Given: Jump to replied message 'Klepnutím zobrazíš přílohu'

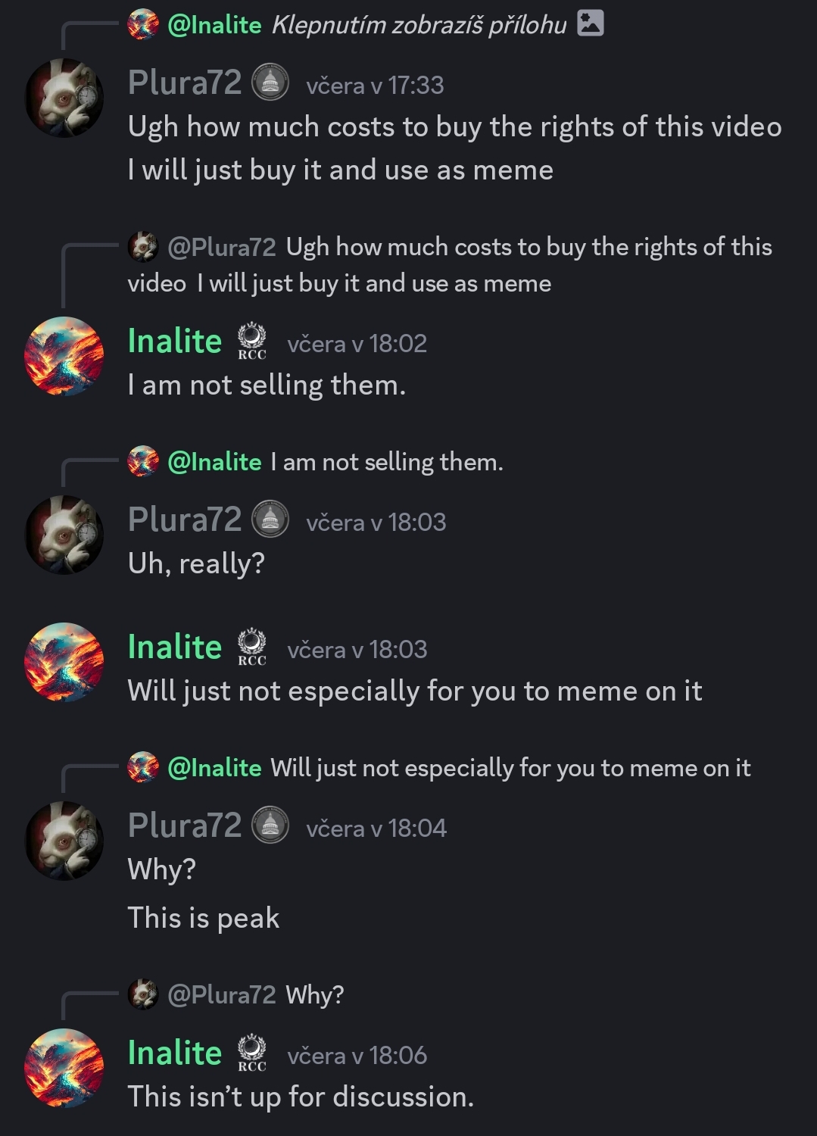Looking at the screenshot, I should [x=418, y=25].
